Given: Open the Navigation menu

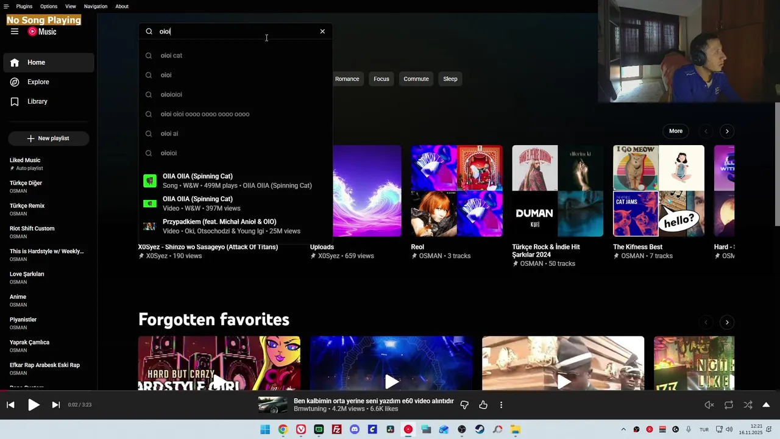Looking at the screenshot, I should 96,6.
